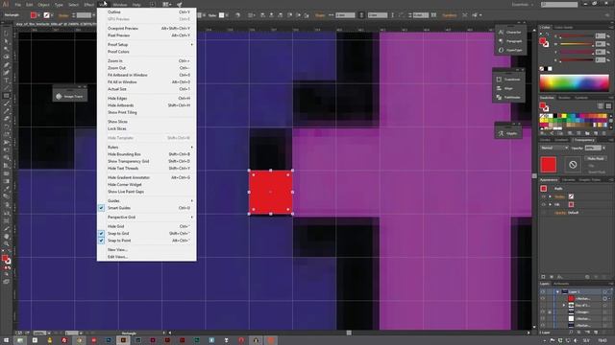Image resolution: width=615 pixels, height=345 pixels.
Task: Toggle Smart Guides in the View menu
Action: pyautogui.click(x=147, y=208)
